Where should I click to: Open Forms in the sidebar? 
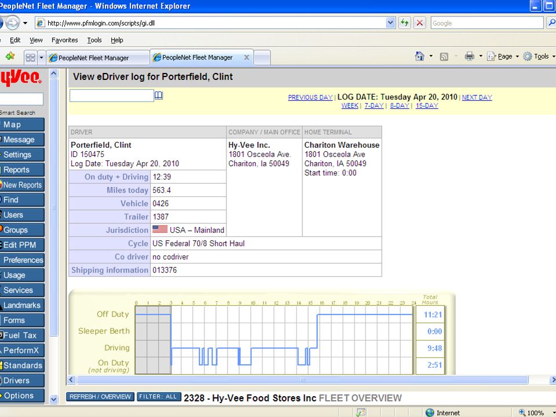[x=22, y=320]
